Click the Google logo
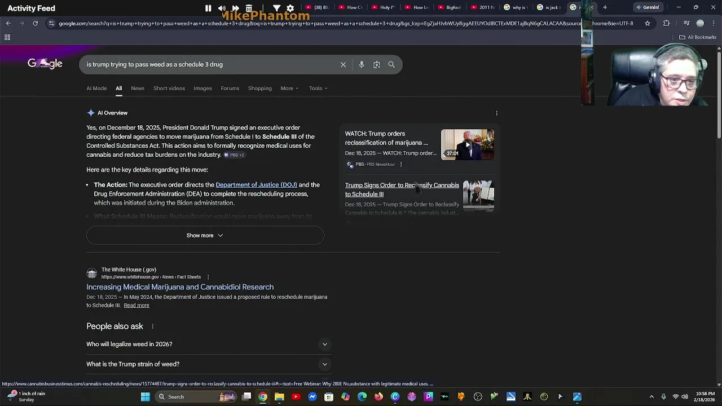Screen dimensions: 722x406 click(45, 64)
